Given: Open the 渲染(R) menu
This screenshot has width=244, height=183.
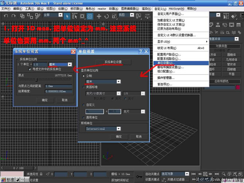Looking at the screenshot, I should (x=146, y=9).
